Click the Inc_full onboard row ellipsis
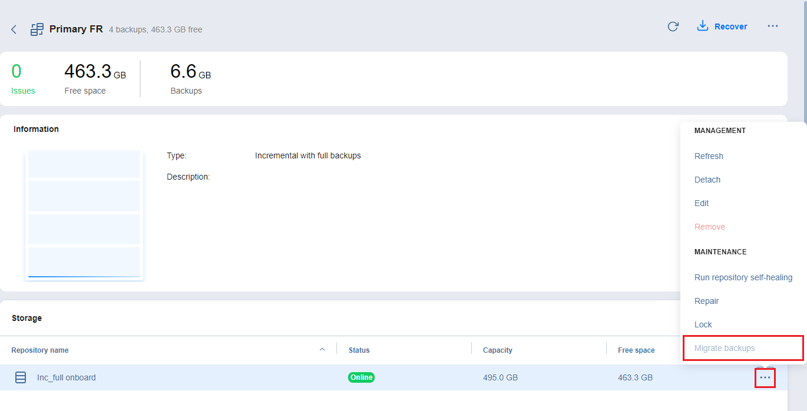 (x=765, y=377)
